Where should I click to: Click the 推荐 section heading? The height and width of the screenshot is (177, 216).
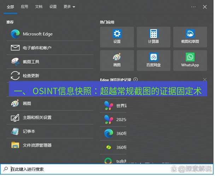[10, 22]
